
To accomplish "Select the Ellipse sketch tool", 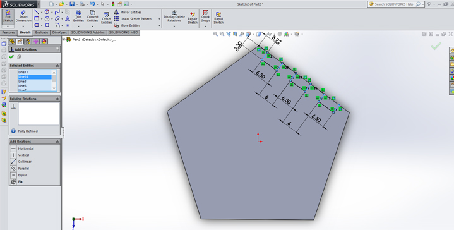I will [x=57, y=18].
